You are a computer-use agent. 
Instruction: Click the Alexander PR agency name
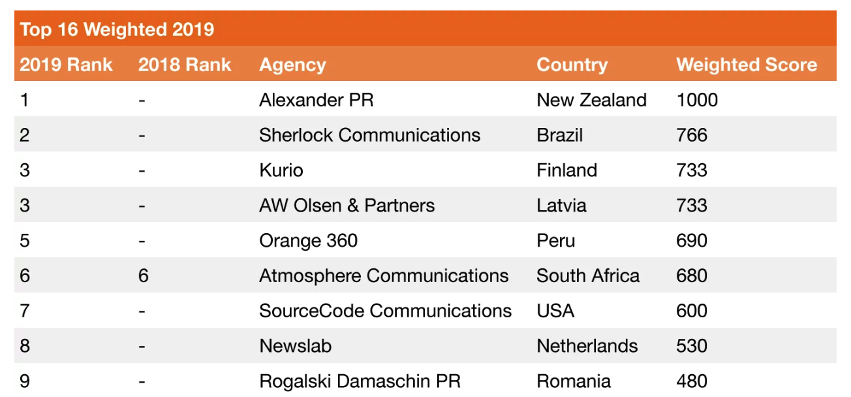317,100
